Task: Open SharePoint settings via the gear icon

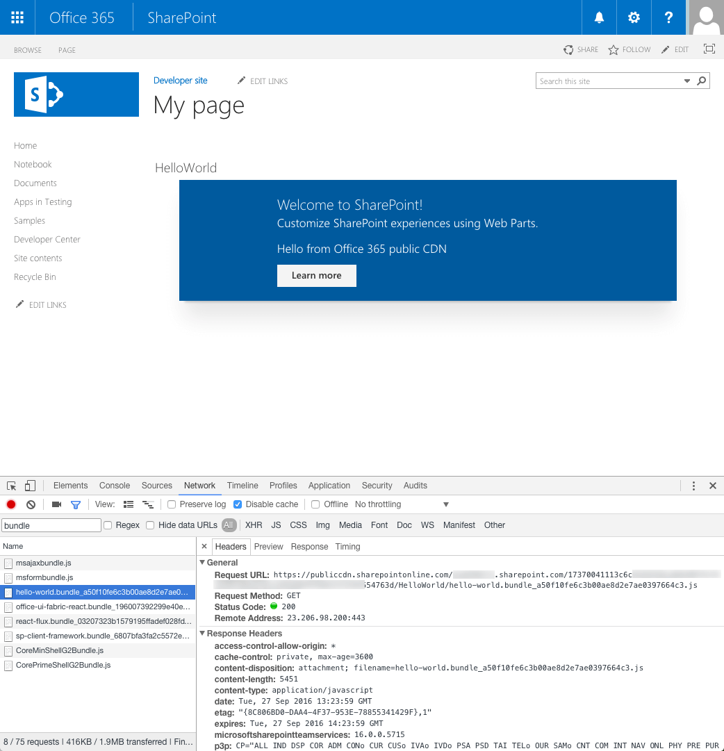Action: (x=634, y=17)
